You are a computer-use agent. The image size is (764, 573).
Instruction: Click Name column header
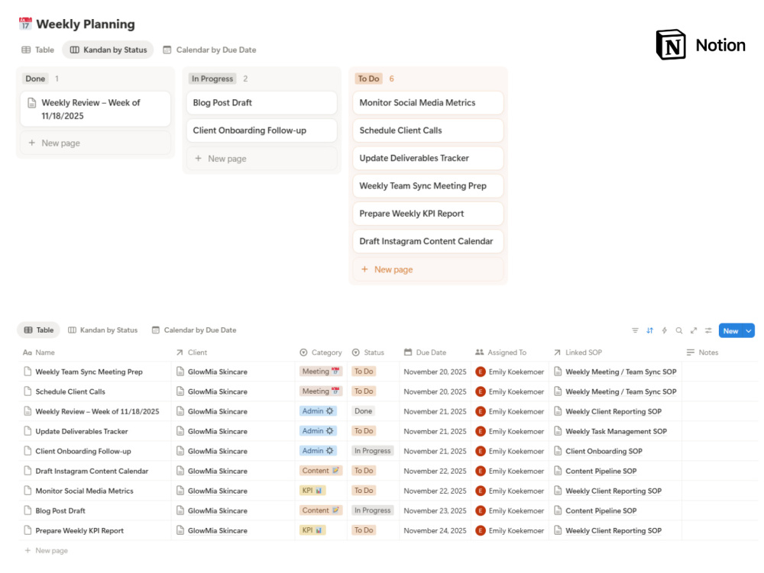[x=39, y=352]
